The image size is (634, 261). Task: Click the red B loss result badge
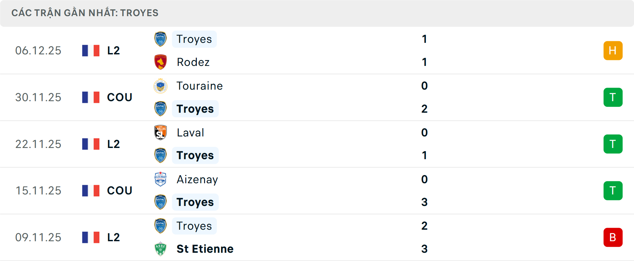pyautogui.click(x=613, y=237)
